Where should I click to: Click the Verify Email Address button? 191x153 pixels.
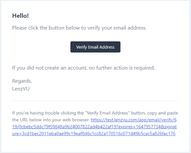pyautogui.click(x=95, y=47)
